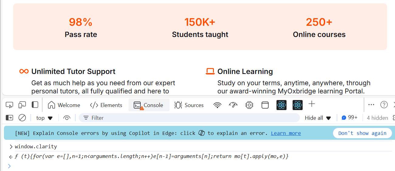Image resolution: width=395 pixels, height=171 pixels.
Task: Open the Performance gauge icon
Action: tap(233, 105)
